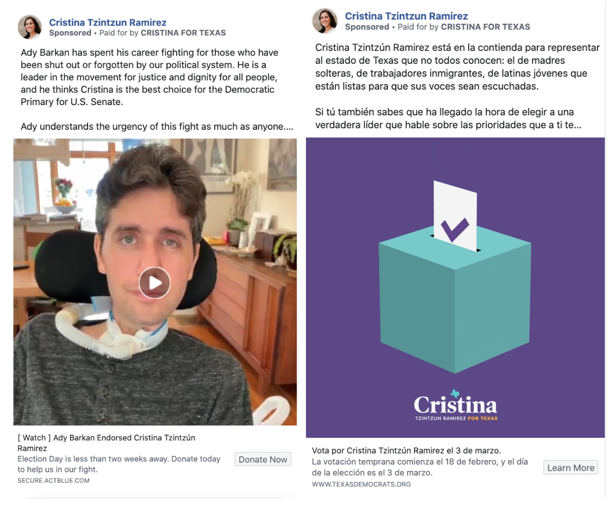Click CRISTINA FOR TEXAS payer label in left ad
This screenshot has width=614, height=512.
[x=183, y=33]
